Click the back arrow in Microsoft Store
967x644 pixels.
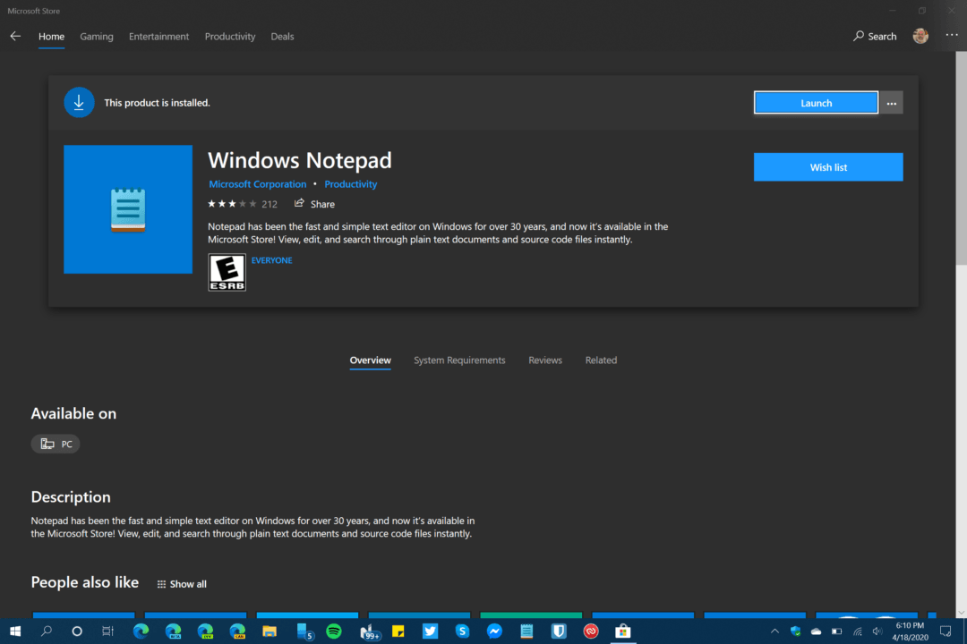point(14,36)
